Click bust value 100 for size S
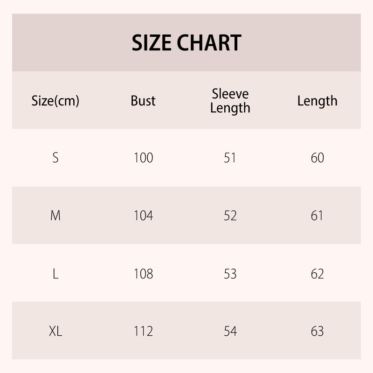Image resolution: width=373 pixels, height=373 pixels. point(143,158)
